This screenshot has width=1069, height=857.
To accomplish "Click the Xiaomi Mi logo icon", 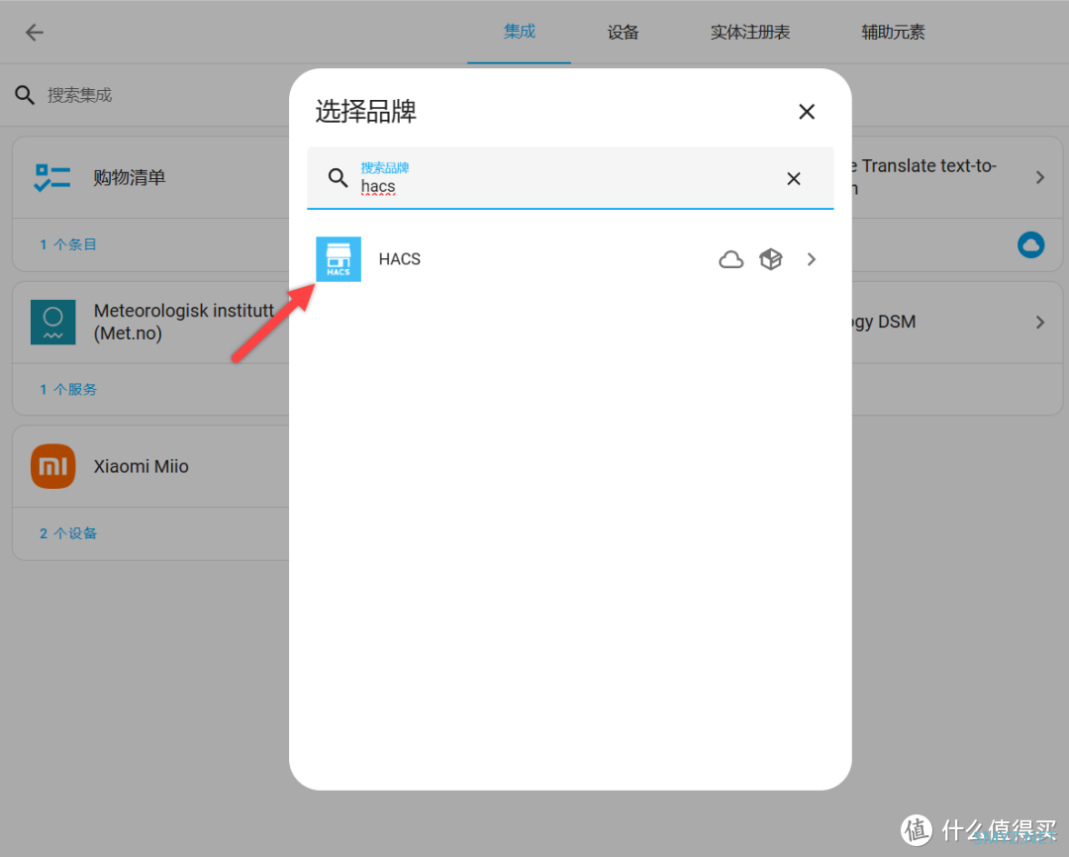I will point(53,466).
